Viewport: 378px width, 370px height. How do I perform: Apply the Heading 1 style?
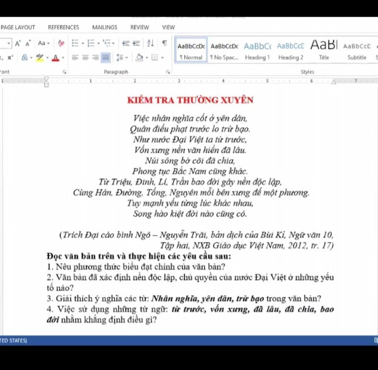click(257, 50)
